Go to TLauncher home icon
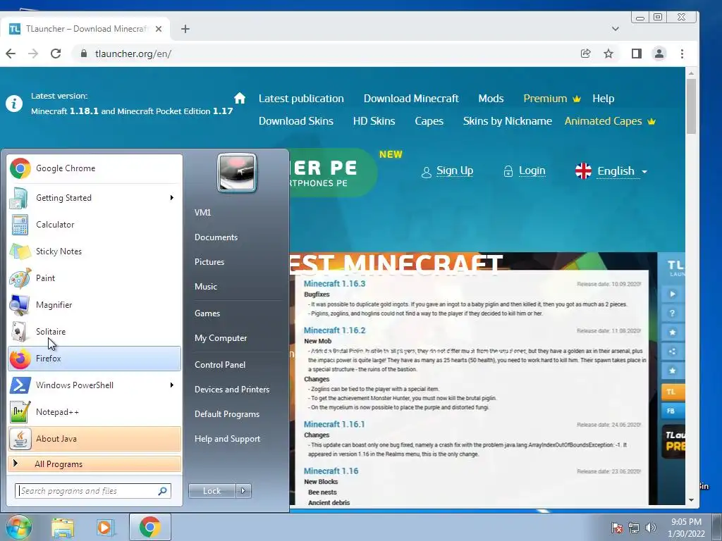722x541 pixels. [x=240, y=99]
